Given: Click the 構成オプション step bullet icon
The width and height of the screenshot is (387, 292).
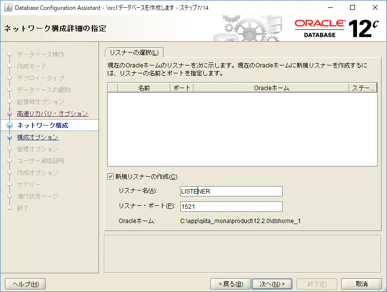Looking at the screenshot, I should click(x=10, y=137).
